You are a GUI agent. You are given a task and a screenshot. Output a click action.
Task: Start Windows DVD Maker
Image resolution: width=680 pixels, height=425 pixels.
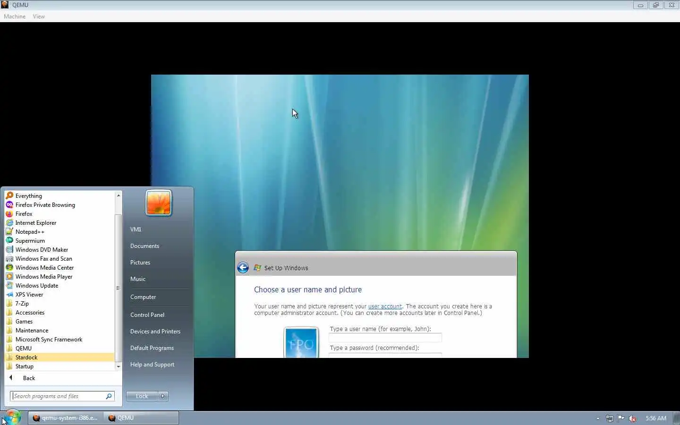[x=59, y=250]
